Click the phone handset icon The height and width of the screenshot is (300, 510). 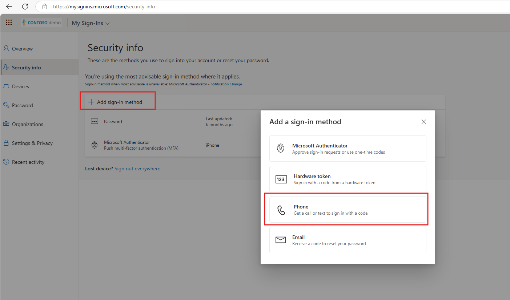[x=281, y=210]
